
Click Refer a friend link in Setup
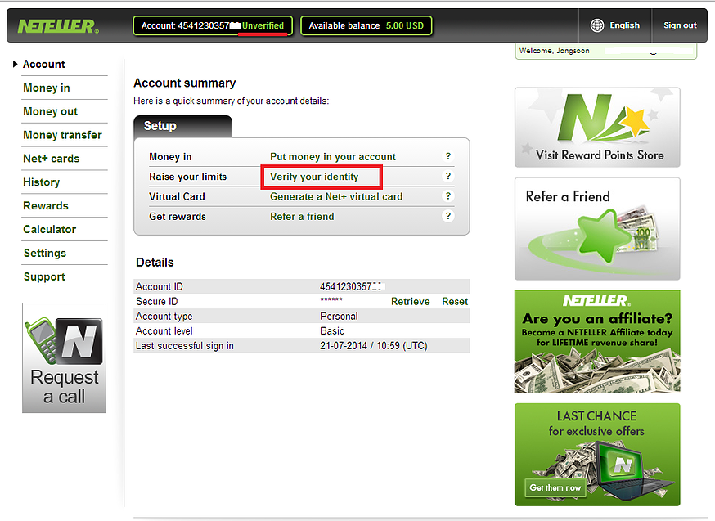coord(302,217)
